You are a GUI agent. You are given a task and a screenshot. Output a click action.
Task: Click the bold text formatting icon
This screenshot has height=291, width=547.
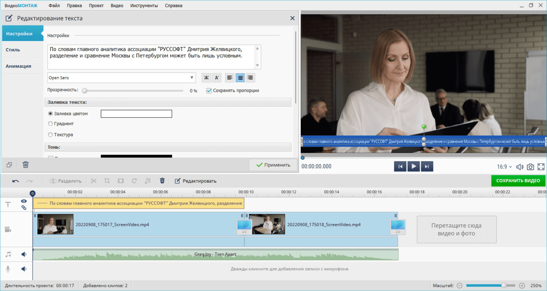(206, 78)
